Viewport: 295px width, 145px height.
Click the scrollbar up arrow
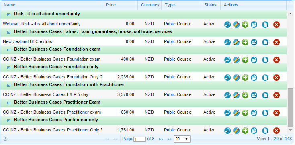click(291, 13)
